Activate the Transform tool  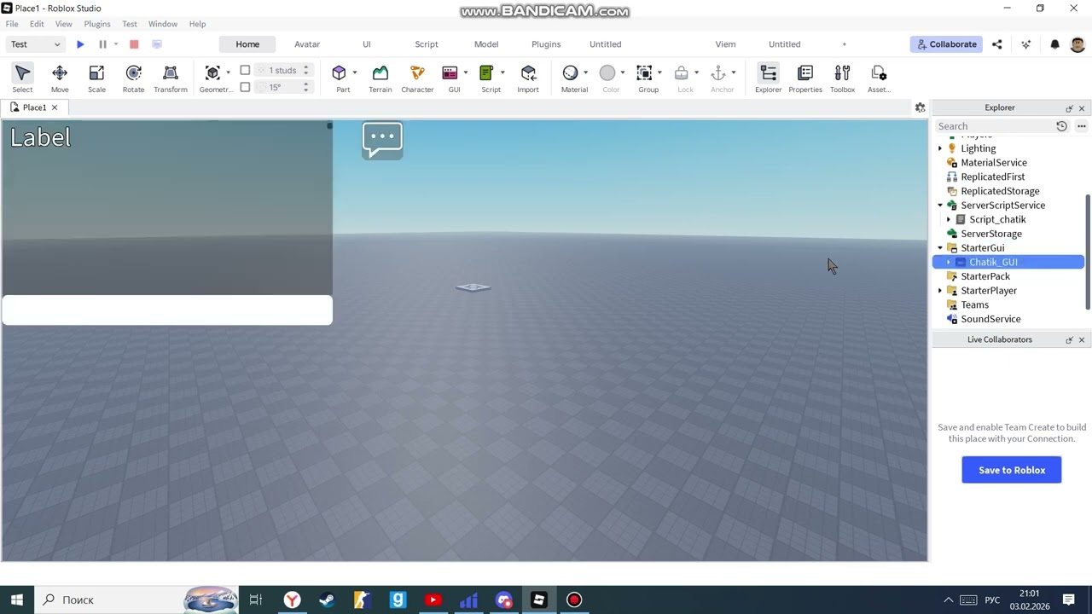171,78
